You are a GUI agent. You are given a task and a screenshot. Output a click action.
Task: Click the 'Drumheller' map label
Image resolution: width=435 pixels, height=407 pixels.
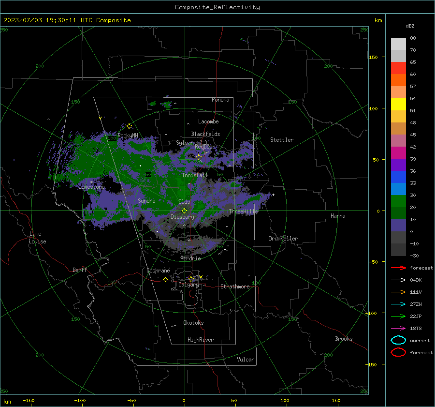[x=283, y=239]
